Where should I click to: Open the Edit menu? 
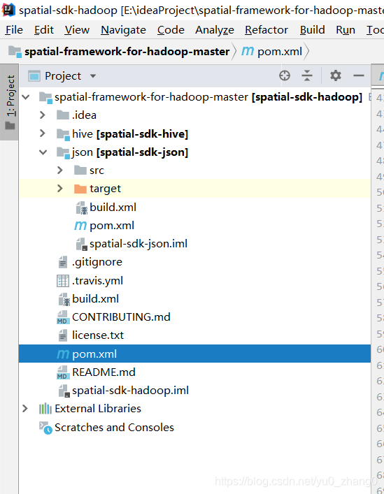point(44,30)
